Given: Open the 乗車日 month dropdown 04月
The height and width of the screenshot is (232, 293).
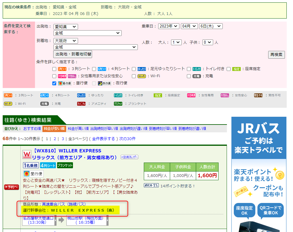Looking at the screenshot, I should [x=189, y=26].
